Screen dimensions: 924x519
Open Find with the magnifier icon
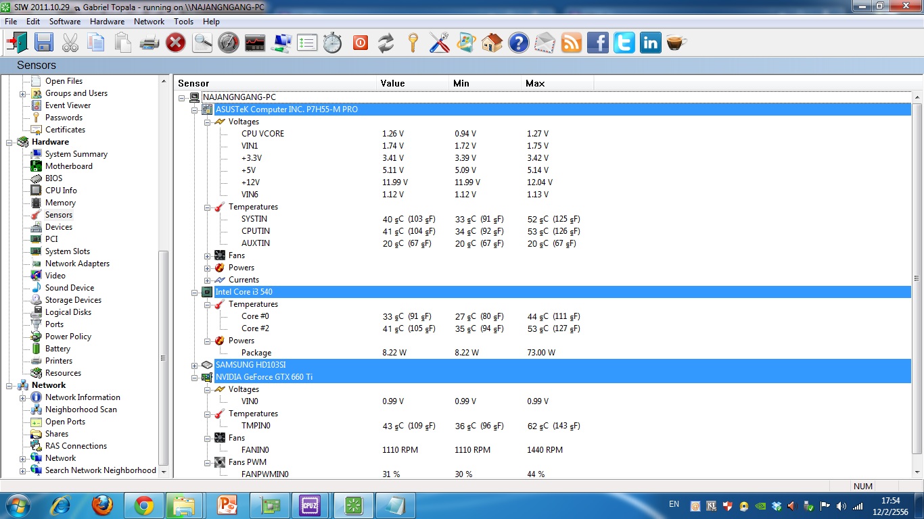click(x=202, y=43)
